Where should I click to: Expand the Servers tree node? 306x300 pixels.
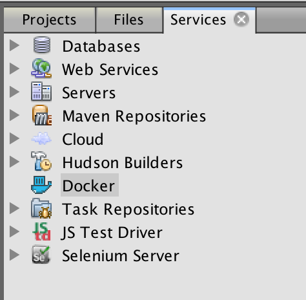click(x=14, y=92)
